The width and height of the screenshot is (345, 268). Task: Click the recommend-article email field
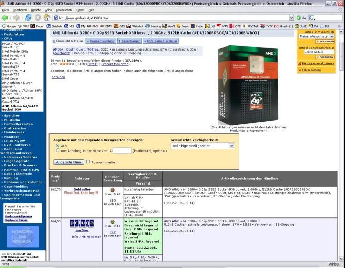(x=319, y=52)
